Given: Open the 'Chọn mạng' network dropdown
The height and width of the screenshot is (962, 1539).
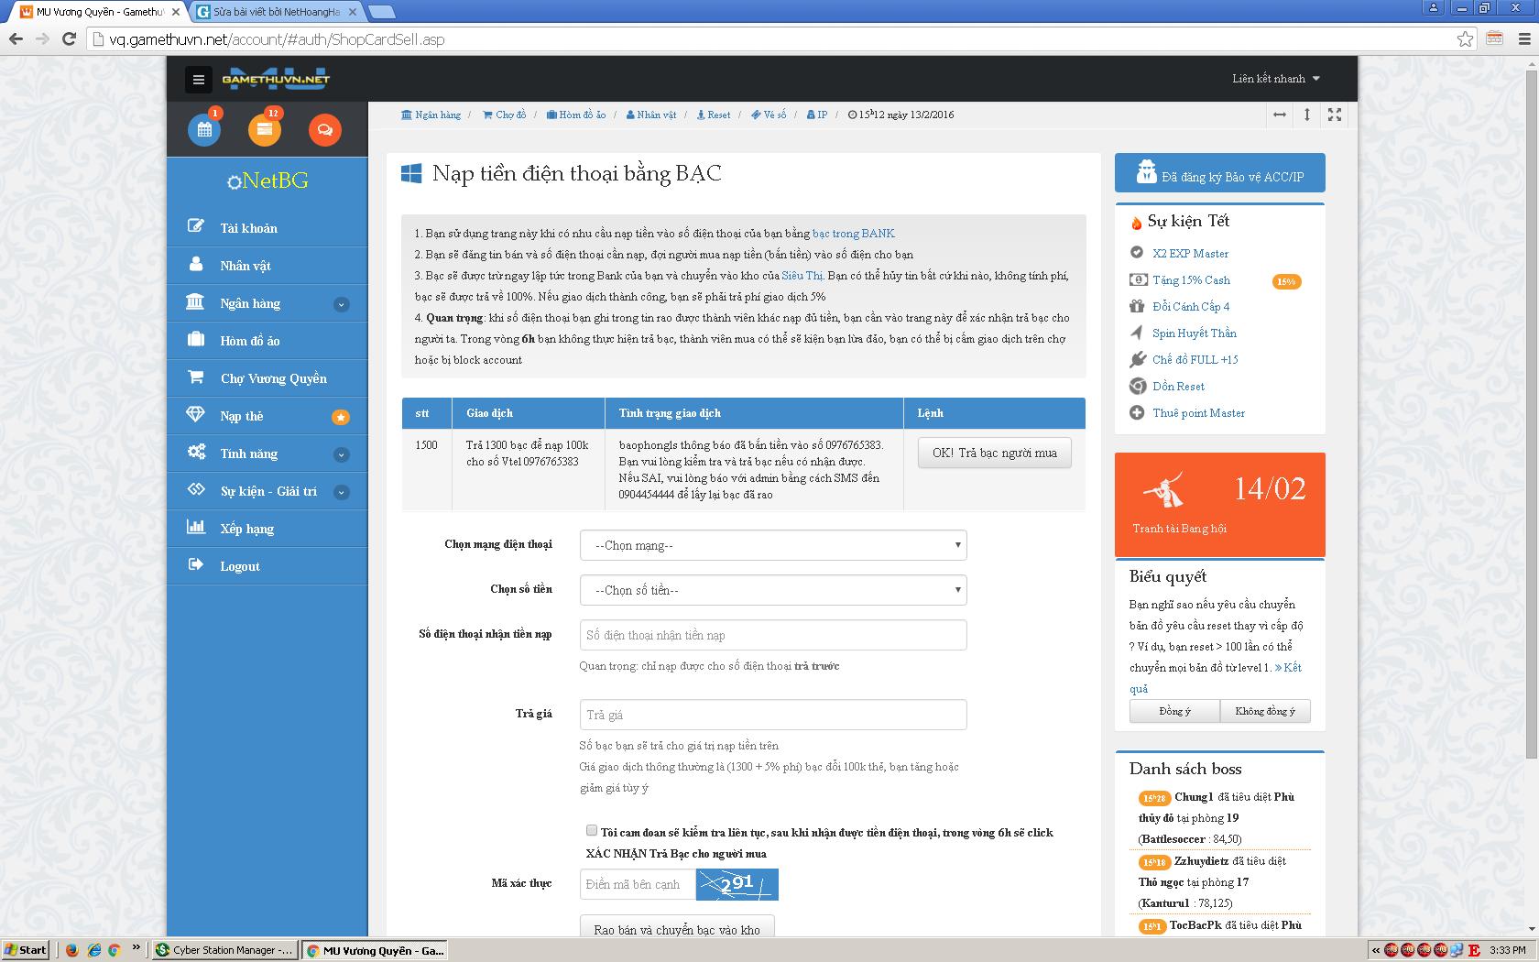Looking at the screenshot, I should [x=772, y=545].
